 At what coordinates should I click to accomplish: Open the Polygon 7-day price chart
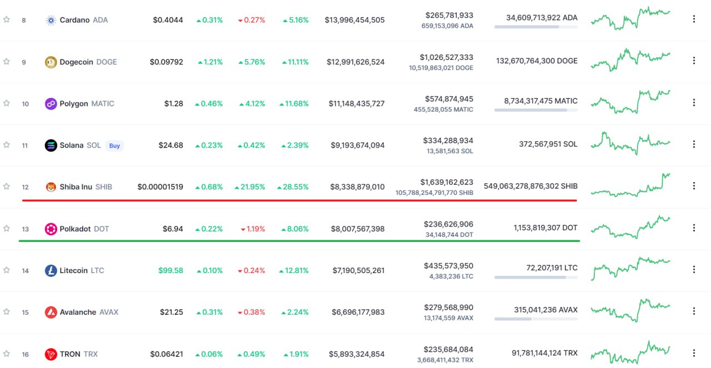[630, 102]
